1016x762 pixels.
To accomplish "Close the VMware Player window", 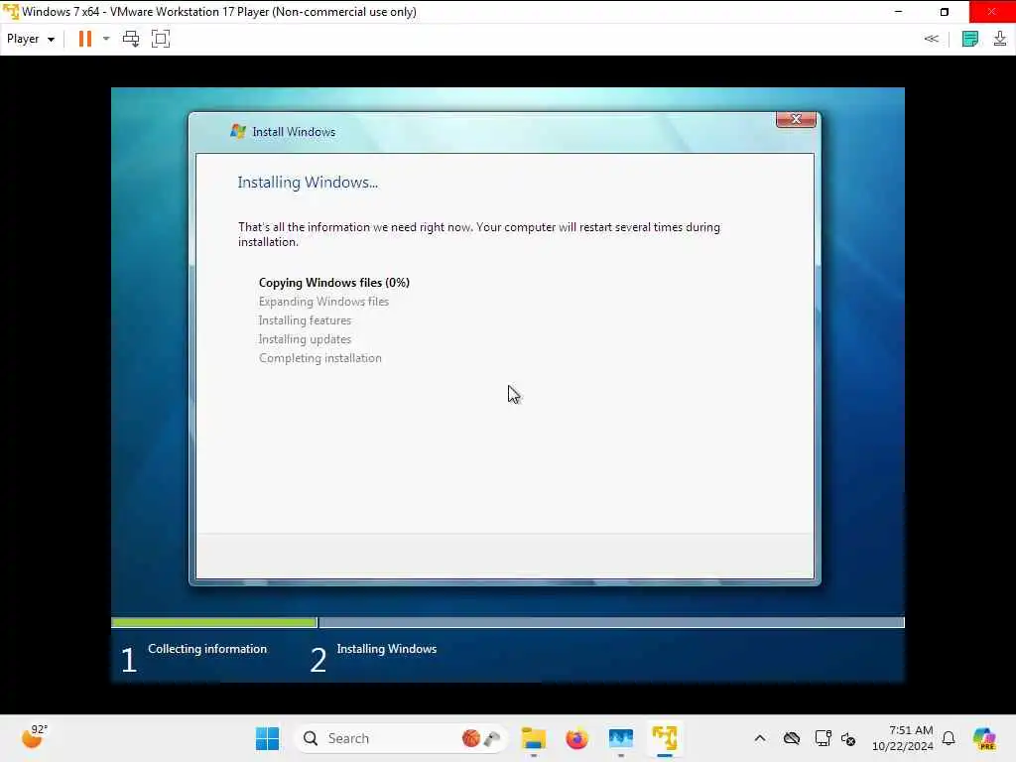I will (992, 12).
